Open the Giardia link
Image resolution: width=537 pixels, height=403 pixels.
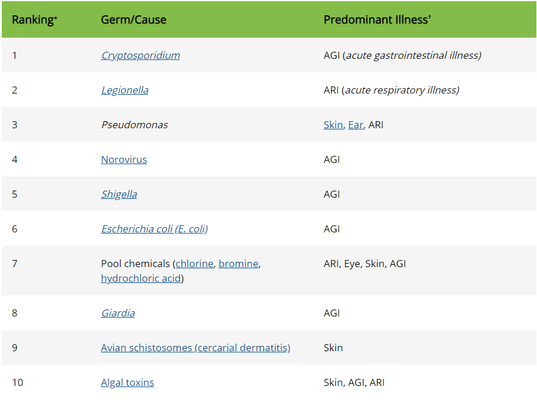click(118, 313)
